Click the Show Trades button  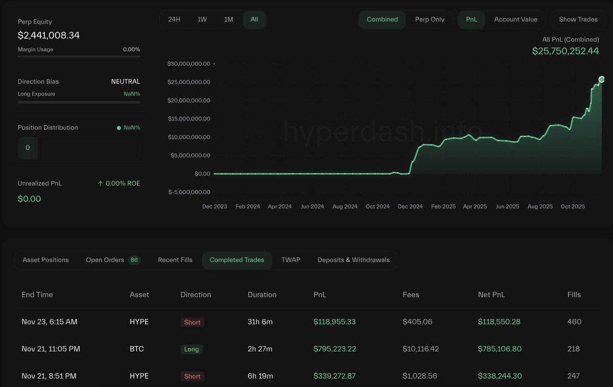(x=578, y=19)
